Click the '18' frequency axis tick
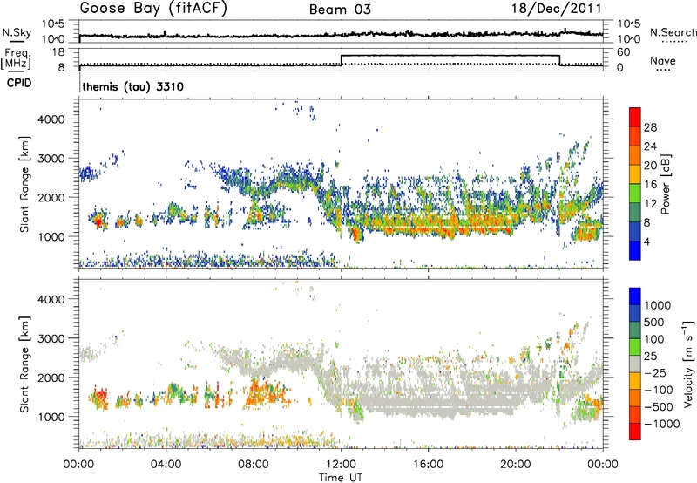Viewport: 697px width, 483px height. pos(58,52)
